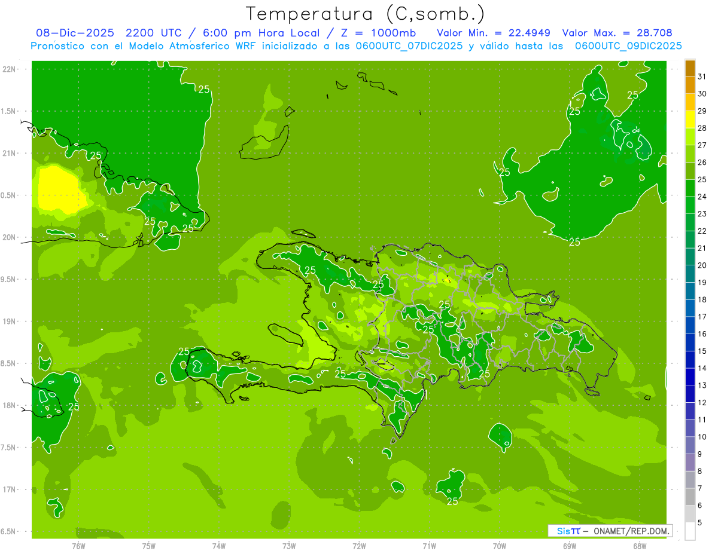Screen dimensions: 718x554
Task: Click the "19N" latitude axis label
Action: point(9,322)
